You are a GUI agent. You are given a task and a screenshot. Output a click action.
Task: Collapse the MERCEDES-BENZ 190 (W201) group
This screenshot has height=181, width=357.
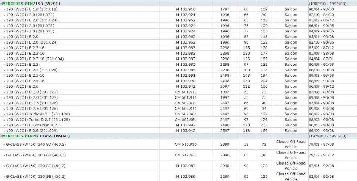tap(1, 4)
